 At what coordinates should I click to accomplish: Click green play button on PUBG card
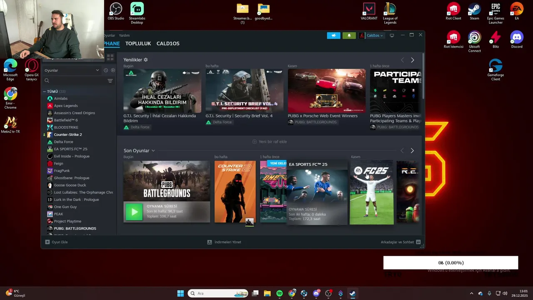(134, 212)
